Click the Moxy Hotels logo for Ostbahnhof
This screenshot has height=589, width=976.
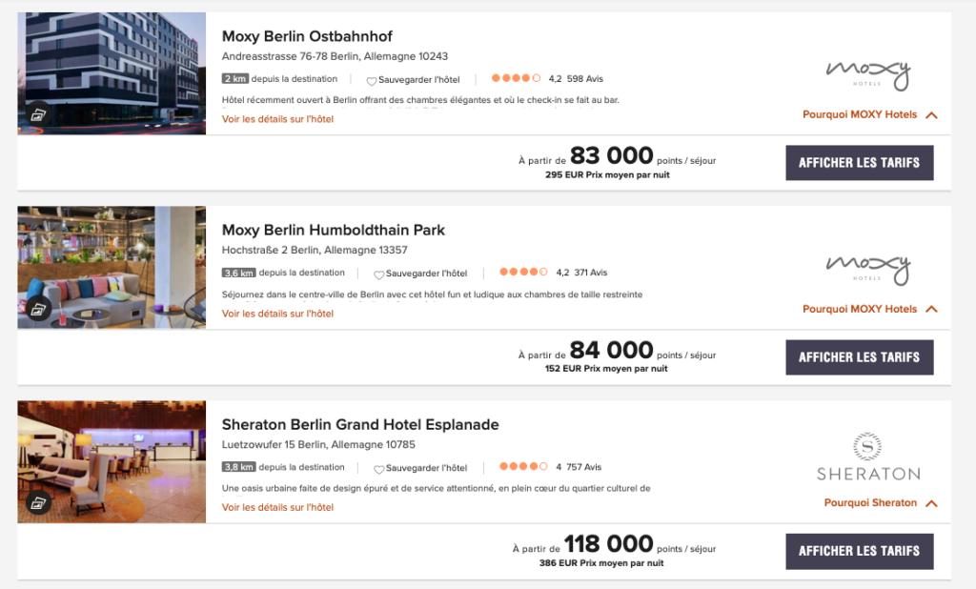pos(867,74)
